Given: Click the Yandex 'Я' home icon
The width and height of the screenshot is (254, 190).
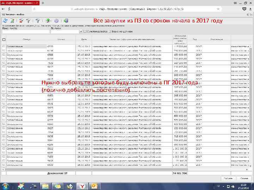Looking at the screenshot, I should pyautogui.click(x=10, y=9).
